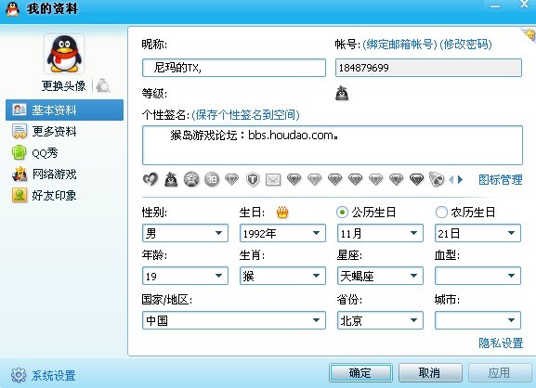536x388 pixels.
Task: Click the gray heart icon in badge row
Action: pyautogui.click(x=150, y=179)
